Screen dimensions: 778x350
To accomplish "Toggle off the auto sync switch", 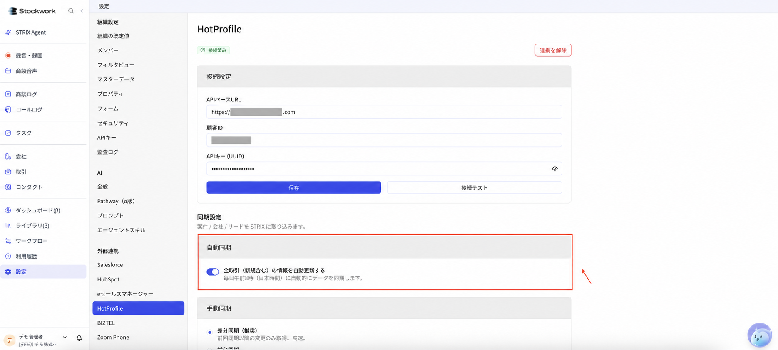I will (213, 272).
